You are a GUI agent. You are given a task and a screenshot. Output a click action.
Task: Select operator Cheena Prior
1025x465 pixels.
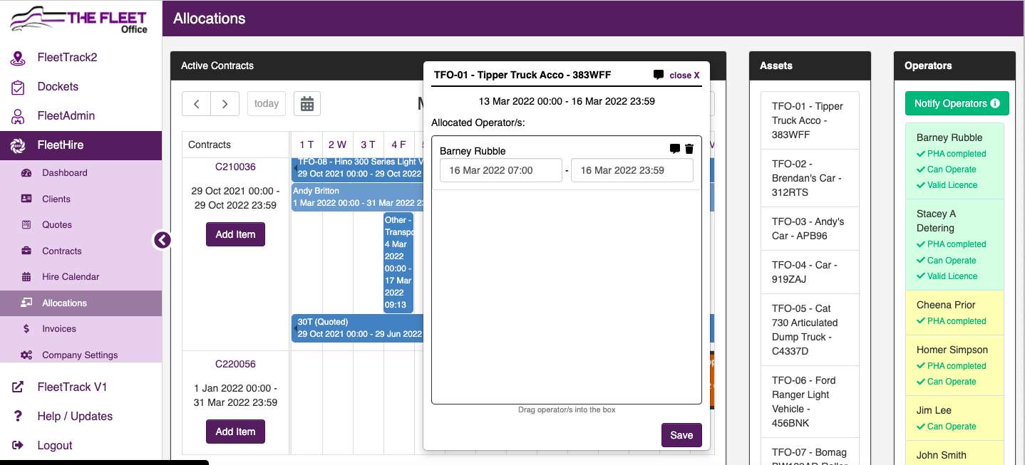click(954, 313)
